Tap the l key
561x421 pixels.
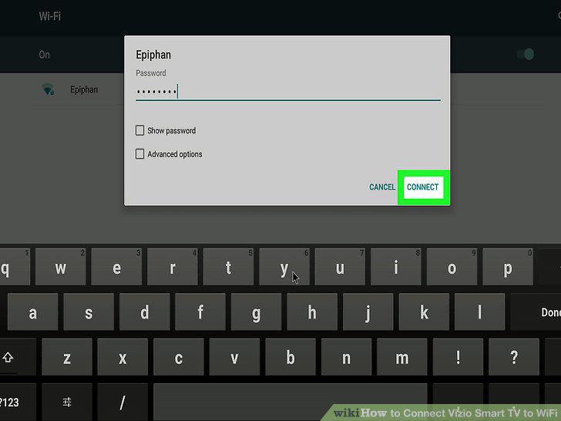coord(480,312)
